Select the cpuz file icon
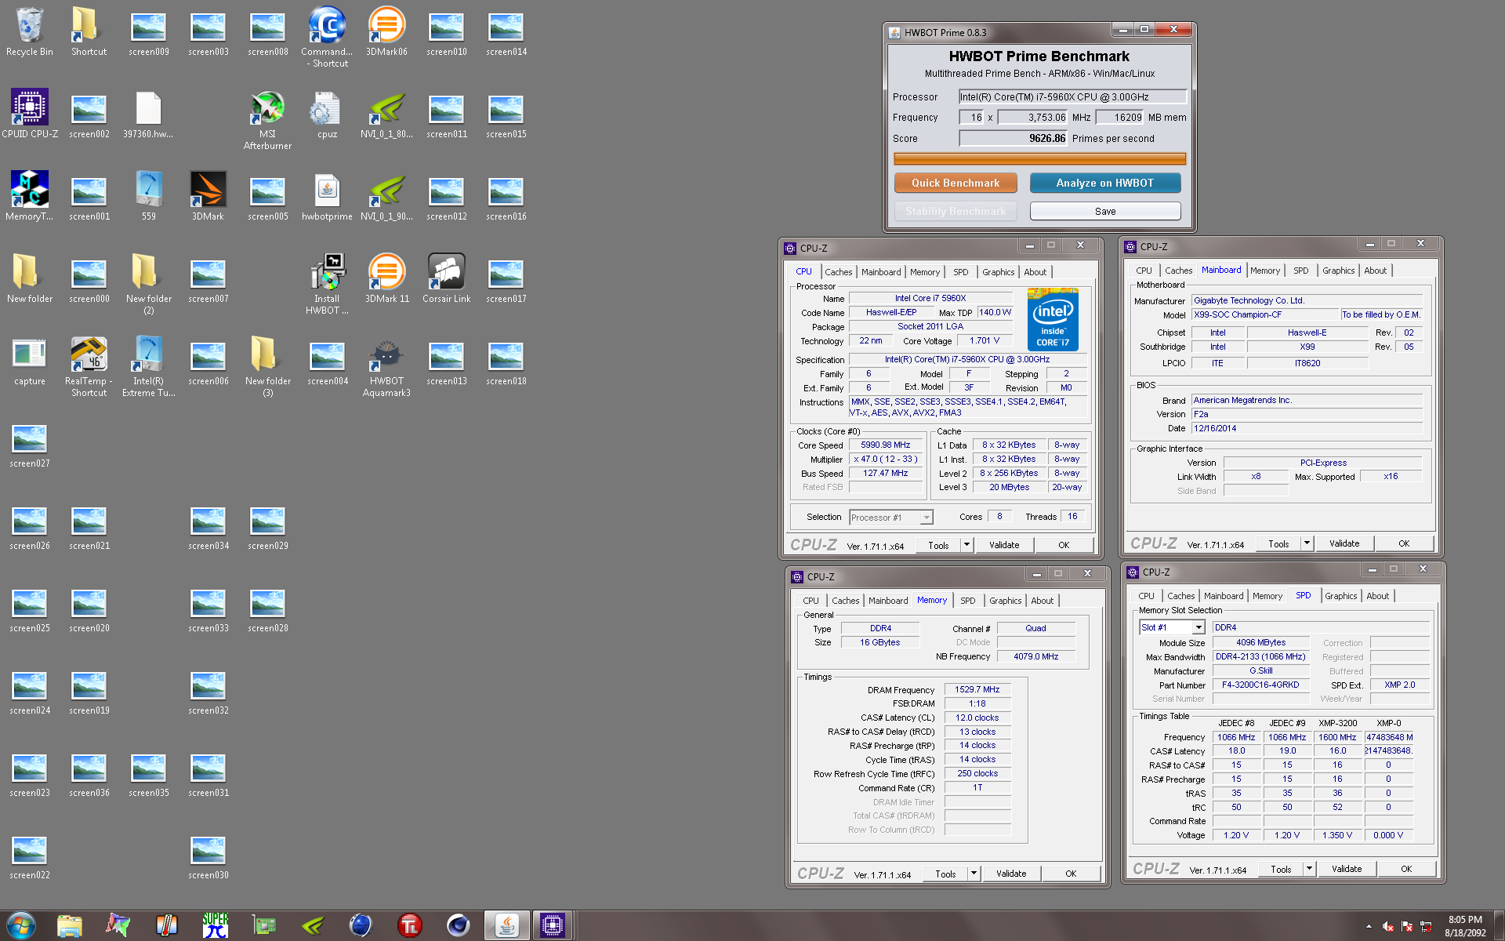 pyautogui.click(x=327, y=114)
